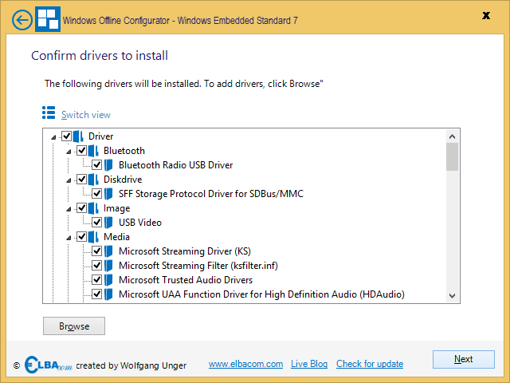Screen dimensions: 510x383
Task: Click the Media category folder icon
Action: coord(93,236)
